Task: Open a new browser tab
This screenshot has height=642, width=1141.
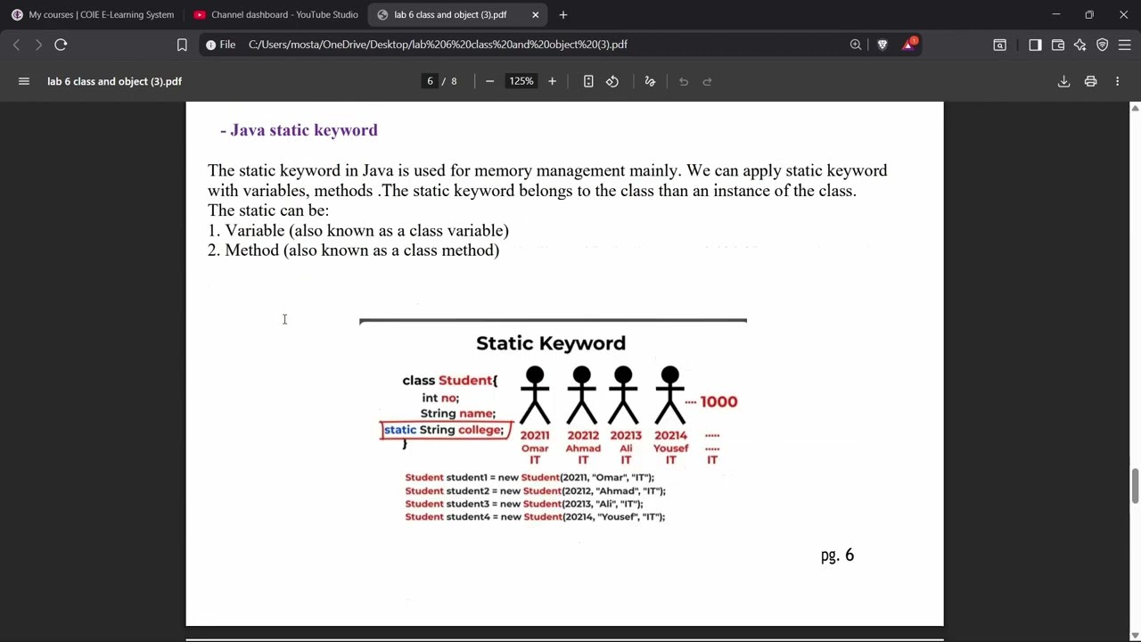Action: [x=563, y=14]
